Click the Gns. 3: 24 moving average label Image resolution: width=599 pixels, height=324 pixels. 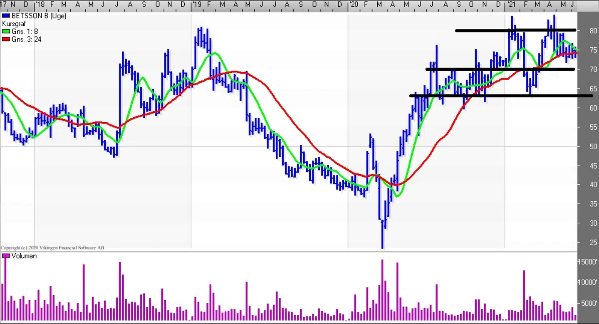[x=27, y=40]
